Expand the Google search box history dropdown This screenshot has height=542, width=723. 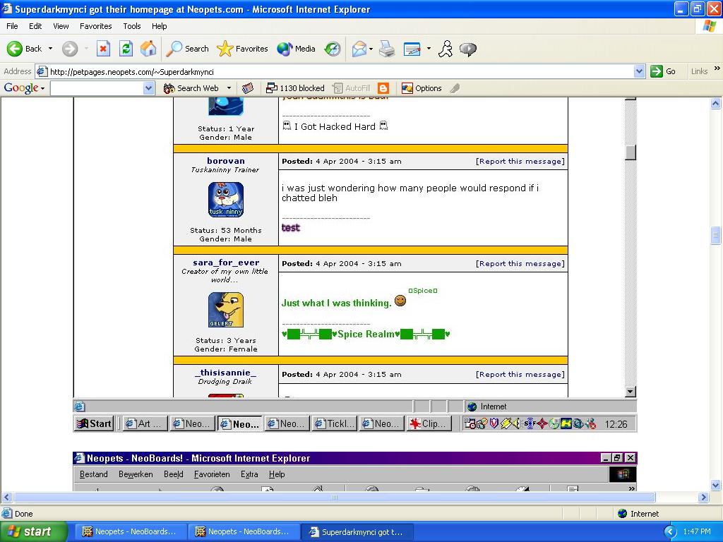(x=148, y=88)
